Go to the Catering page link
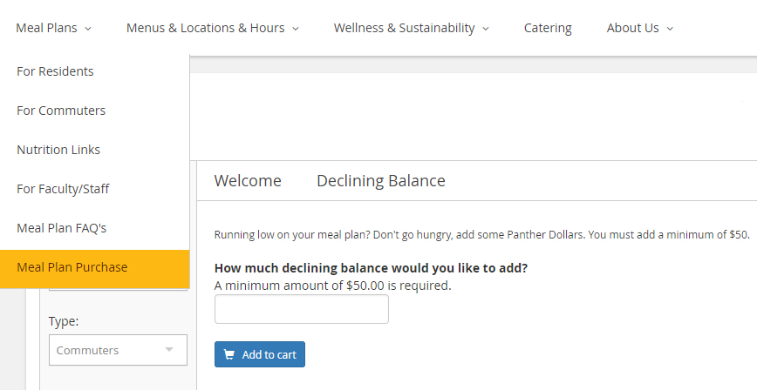Viewport: 757px width, 390px height. [x=548, y=28]
